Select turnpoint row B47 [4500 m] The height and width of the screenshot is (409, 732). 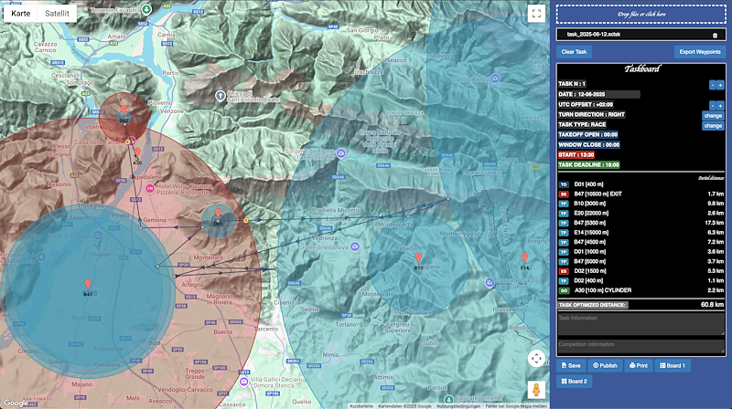(641, 242)
